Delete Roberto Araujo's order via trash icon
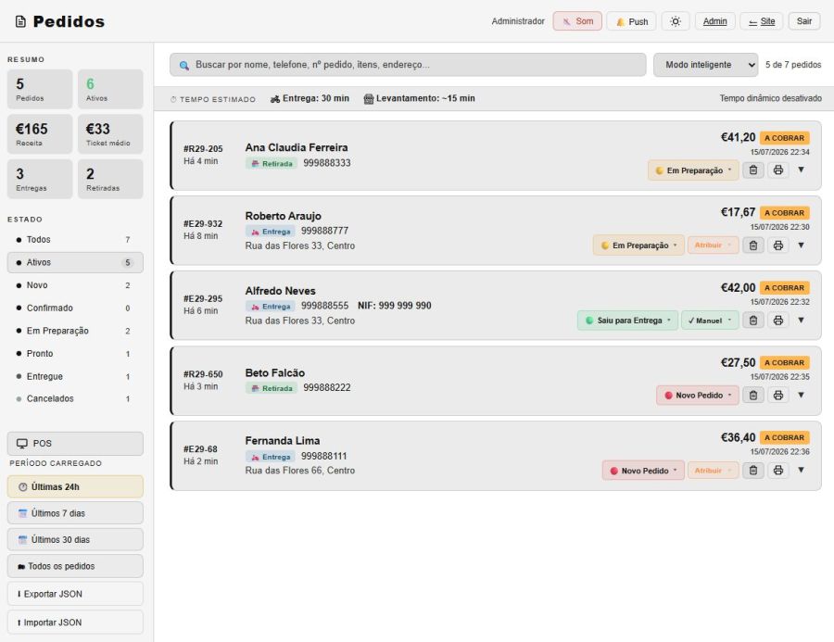Screen dimensions: 834x642 (x=753, y=245)
